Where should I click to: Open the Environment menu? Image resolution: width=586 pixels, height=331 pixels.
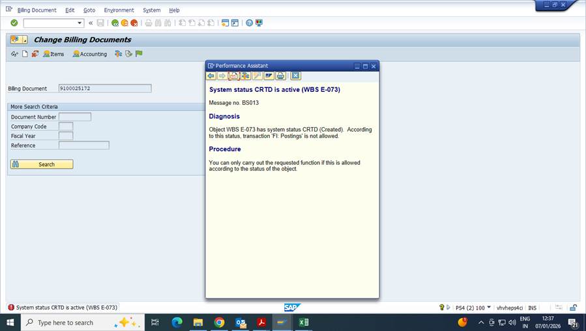(119, 10)
